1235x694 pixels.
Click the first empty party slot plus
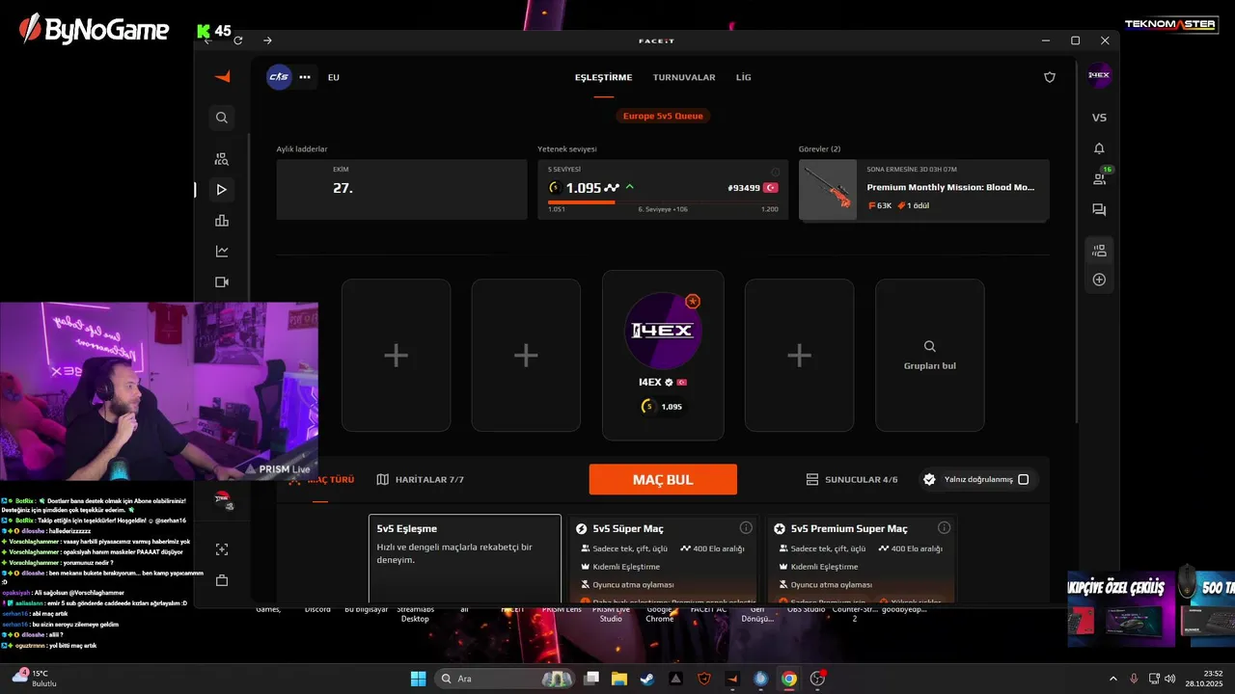[x=397, y=356]
